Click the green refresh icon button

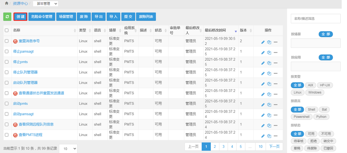point(7,17)
